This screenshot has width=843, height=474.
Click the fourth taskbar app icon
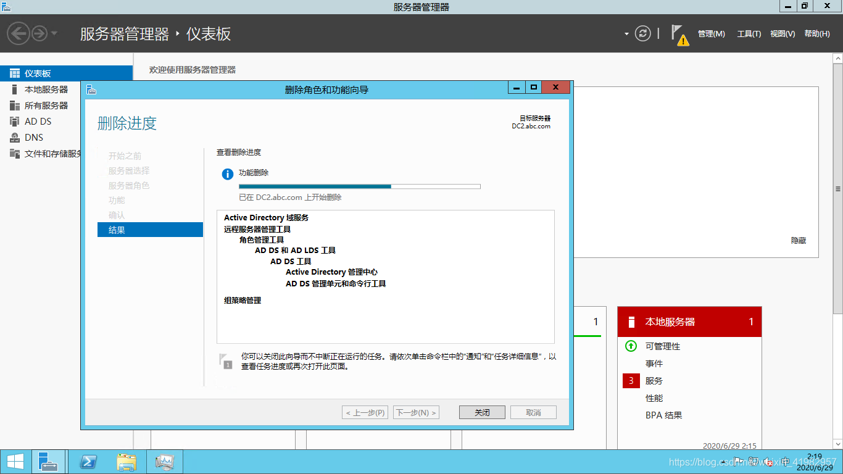165,462
